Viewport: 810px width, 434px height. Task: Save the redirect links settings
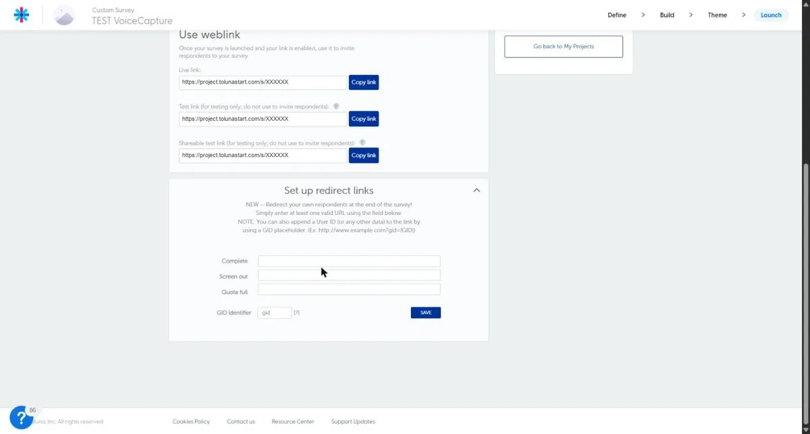(x=426, y=313)
